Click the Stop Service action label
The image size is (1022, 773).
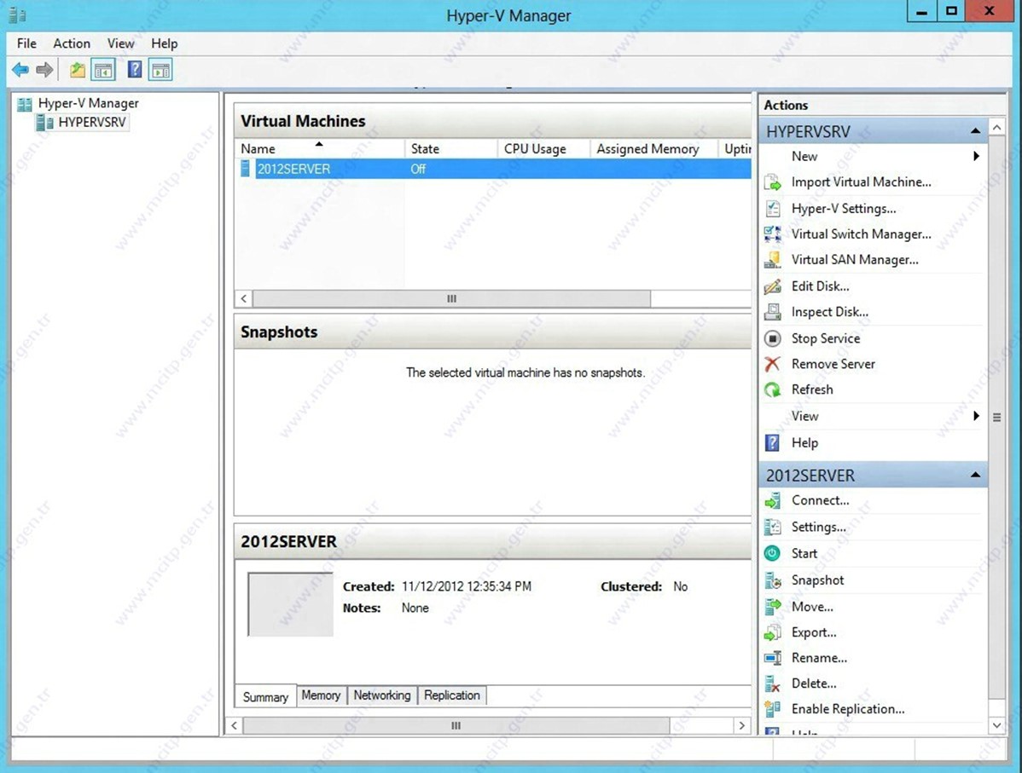point(826,338)
